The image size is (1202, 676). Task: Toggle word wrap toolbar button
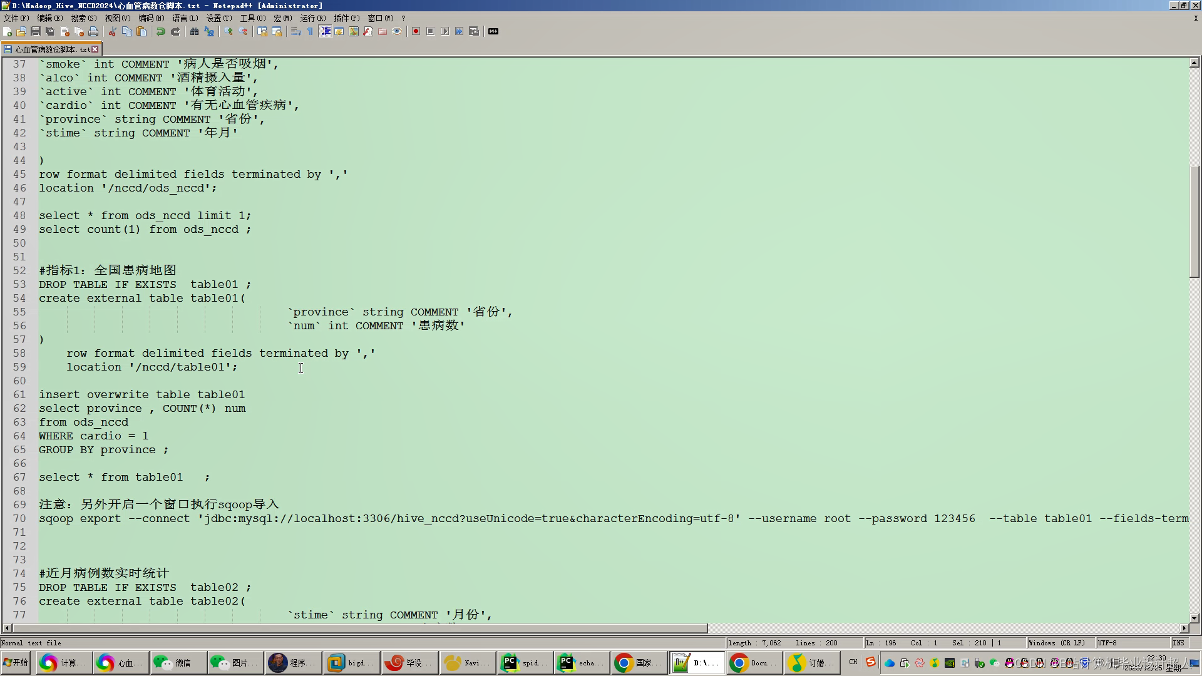[x=296, y=31]
